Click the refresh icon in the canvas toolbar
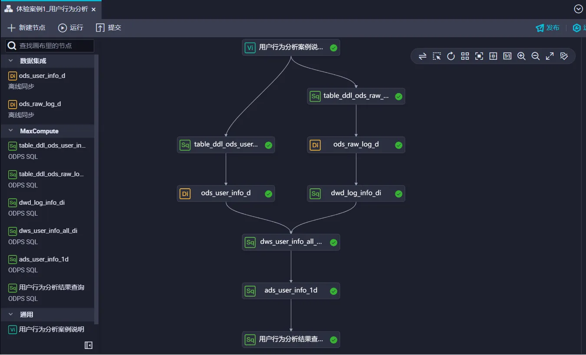This screenshot has height=355, width=586. click(x=451, y=56)
